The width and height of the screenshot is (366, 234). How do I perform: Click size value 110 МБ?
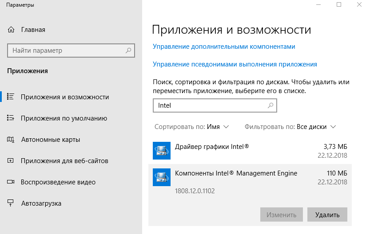tap(337, 173)
